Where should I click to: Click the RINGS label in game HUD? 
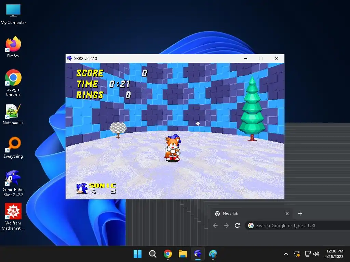pyautogui.click(x=90, y=95)
